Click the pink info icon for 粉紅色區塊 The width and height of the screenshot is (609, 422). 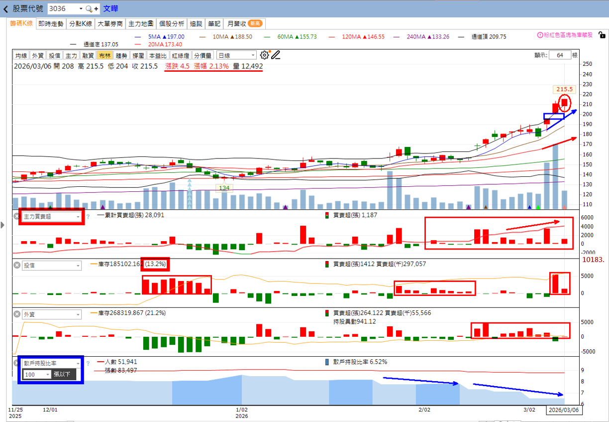pyautogui.click(x=540, y=36)
